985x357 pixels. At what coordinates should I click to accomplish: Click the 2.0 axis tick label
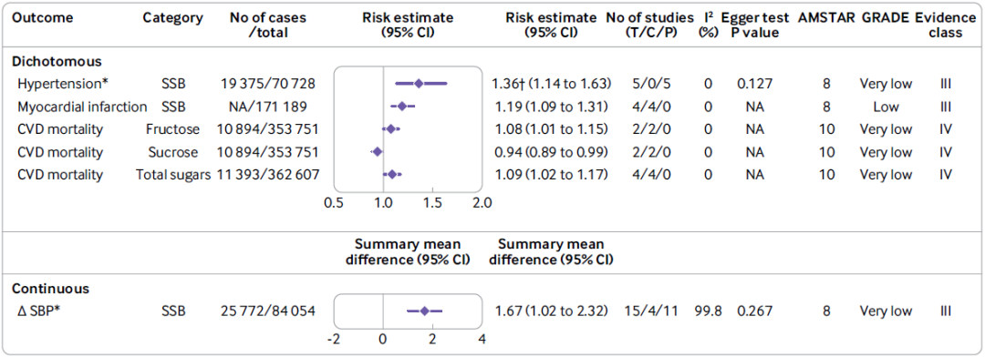(482, 203)
